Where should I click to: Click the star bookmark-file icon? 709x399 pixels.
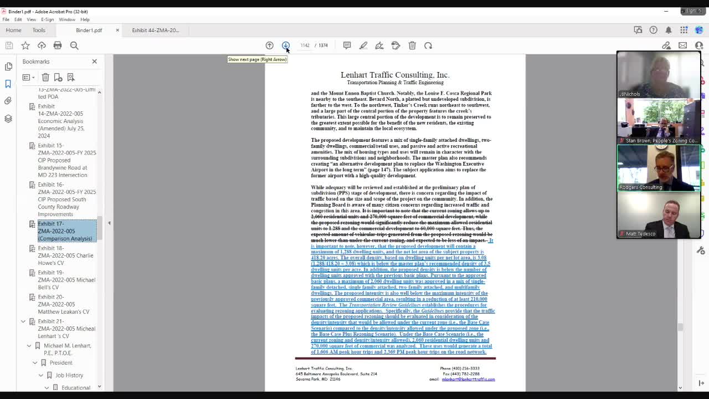click(25, 45)
